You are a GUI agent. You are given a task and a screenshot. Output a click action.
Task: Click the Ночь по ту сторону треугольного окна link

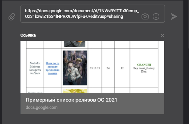pos(52,68)
